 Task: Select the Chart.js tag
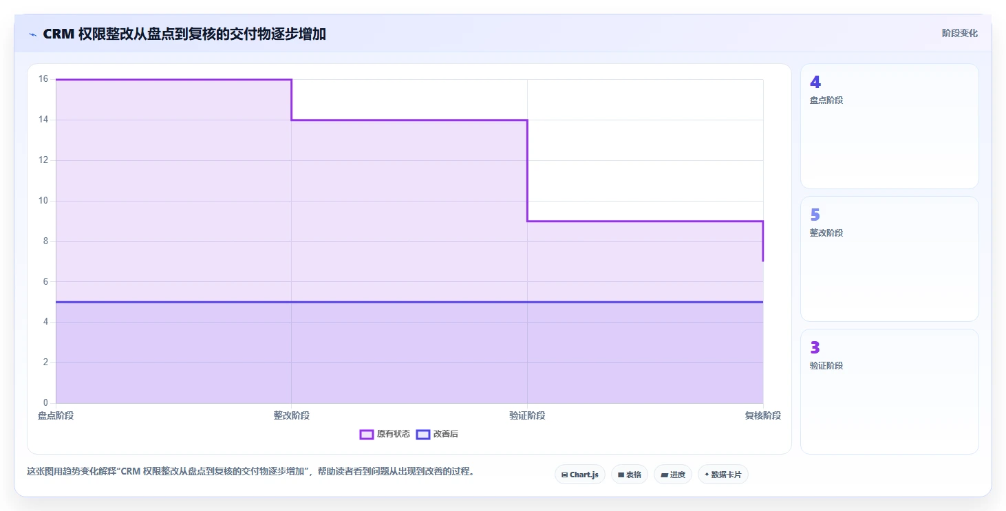point(580,475)
